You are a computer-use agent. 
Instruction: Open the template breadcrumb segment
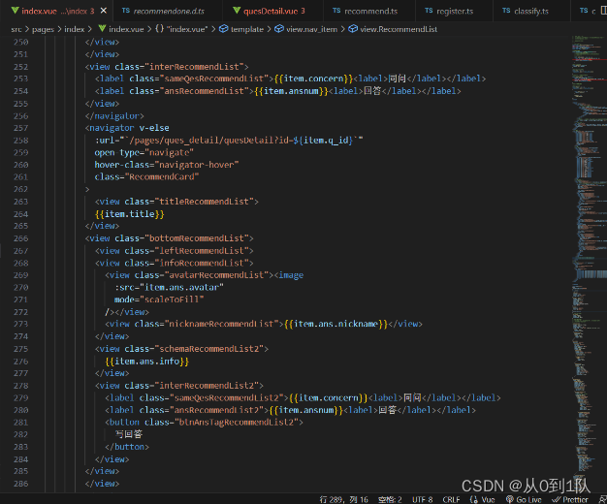click(x=247, y=29)
